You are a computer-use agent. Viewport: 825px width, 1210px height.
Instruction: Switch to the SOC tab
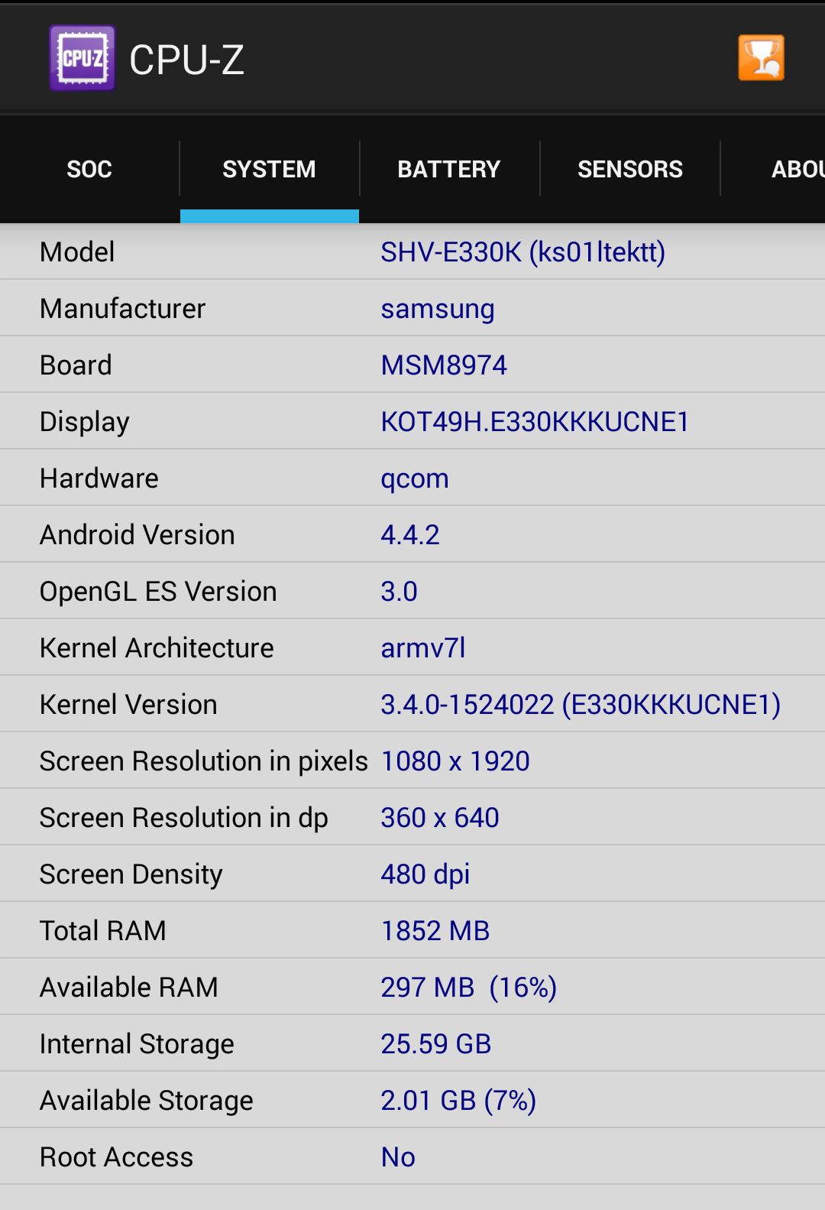pos(89,169)
